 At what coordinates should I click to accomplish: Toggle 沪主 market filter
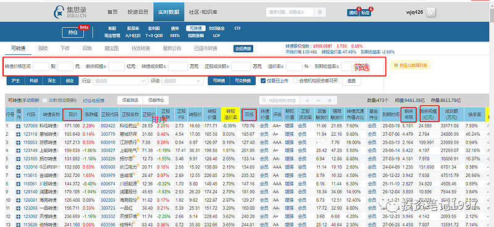tap(16, 81)
